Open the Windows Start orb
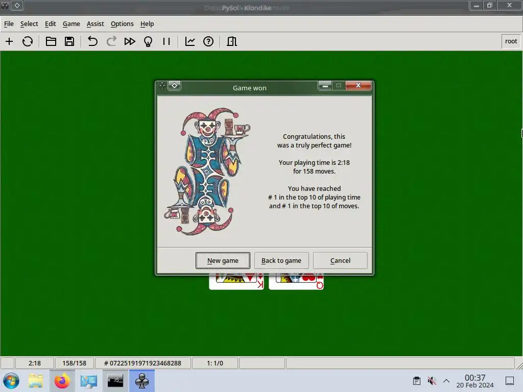 click(11, 381)
